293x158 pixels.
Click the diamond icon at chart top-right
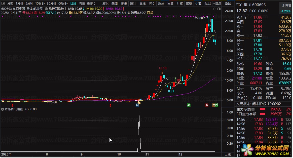pyautogui.click(x=214, y=9)
